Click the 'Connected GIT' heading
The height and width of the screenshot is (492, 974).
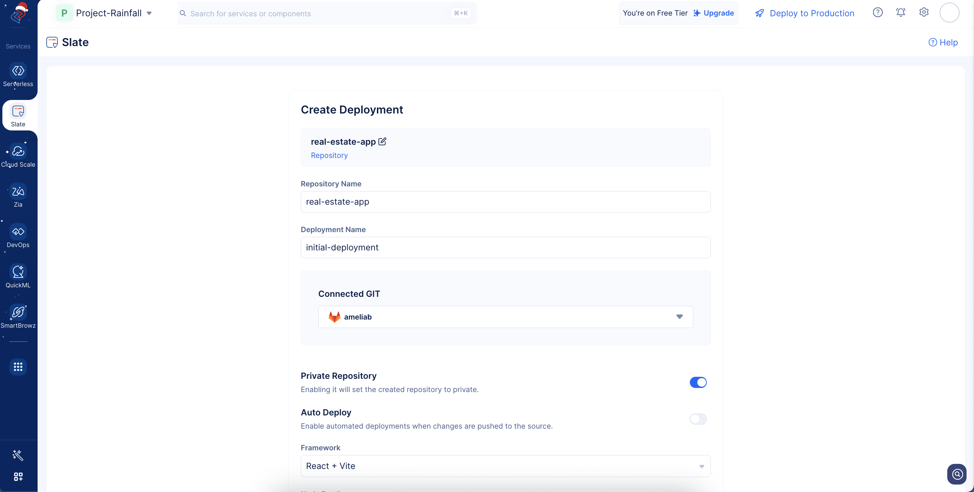[349, 294]
